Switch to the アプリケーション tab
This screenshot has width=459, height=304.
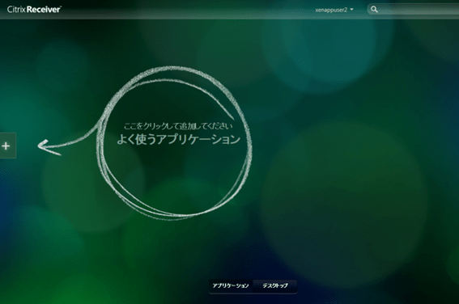pos(231,285)
